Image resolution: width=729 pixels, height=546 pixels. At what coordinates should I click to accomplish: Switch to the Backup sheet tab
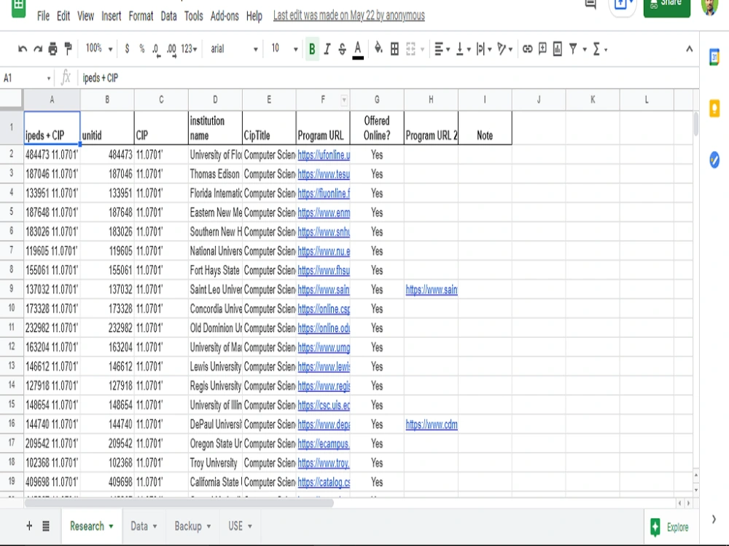coord(192,526)
